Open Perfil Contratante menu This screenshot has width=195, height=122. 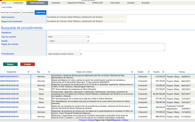tap(37, 3)
